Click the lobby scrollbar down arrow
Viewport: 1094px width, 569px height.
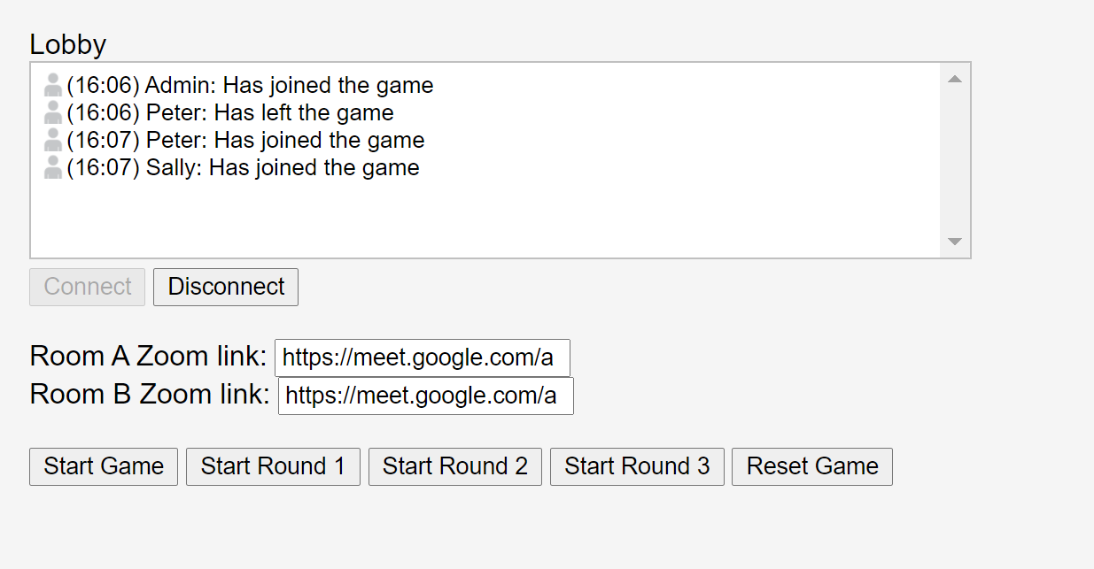955,242
